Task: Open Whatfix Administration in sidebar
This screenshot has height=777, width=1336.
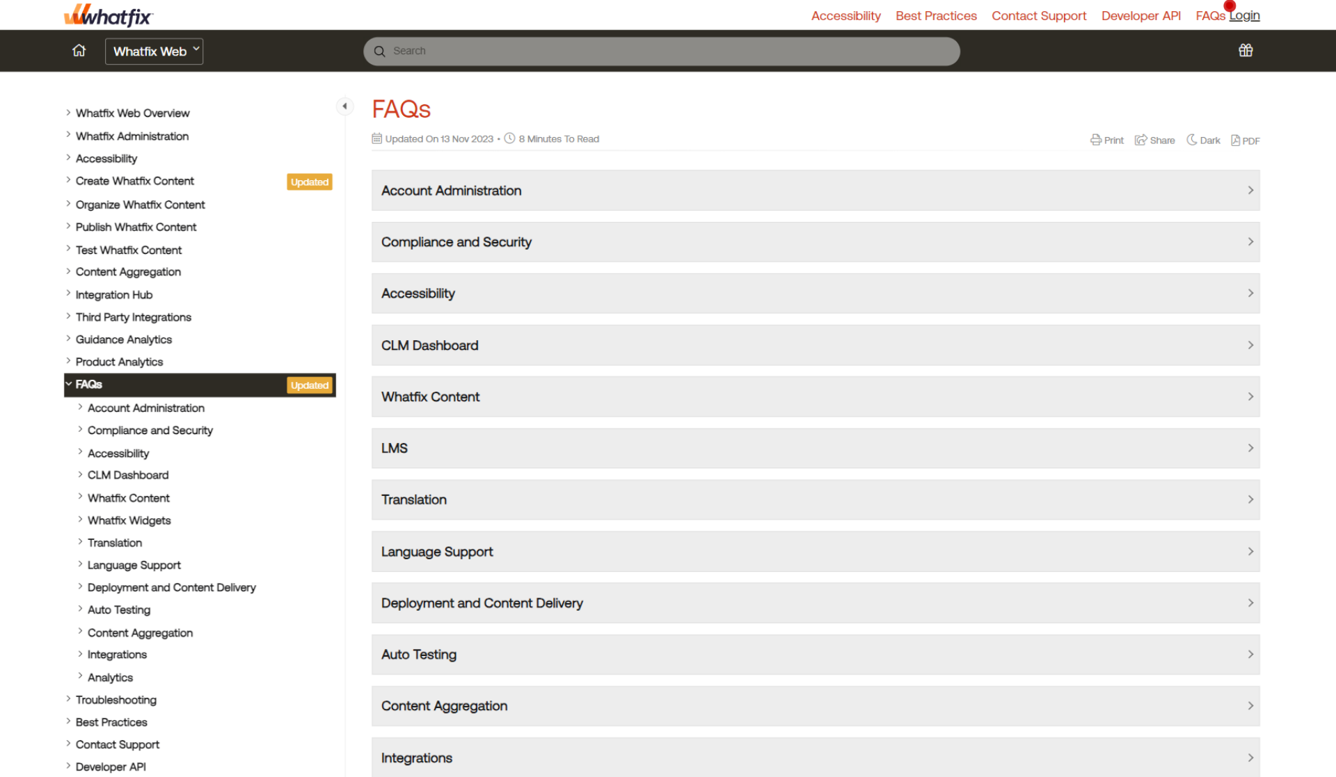Action: (132, 136)
